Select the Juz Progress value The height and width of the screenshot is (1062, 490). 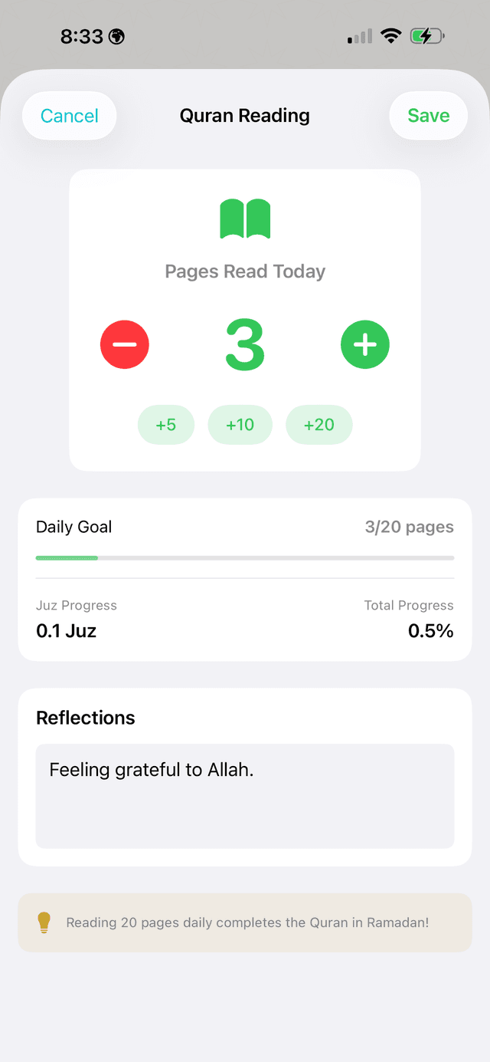coord(65,630)
